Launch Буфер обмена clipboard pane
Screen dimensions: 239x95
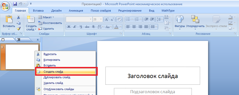(21, 34)
